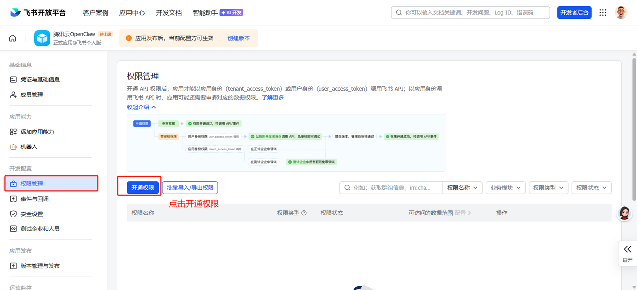The image size is (637, 290).
Task: Click the 展开 double-arrow panel icon
Action: click(x=627, y=249)
